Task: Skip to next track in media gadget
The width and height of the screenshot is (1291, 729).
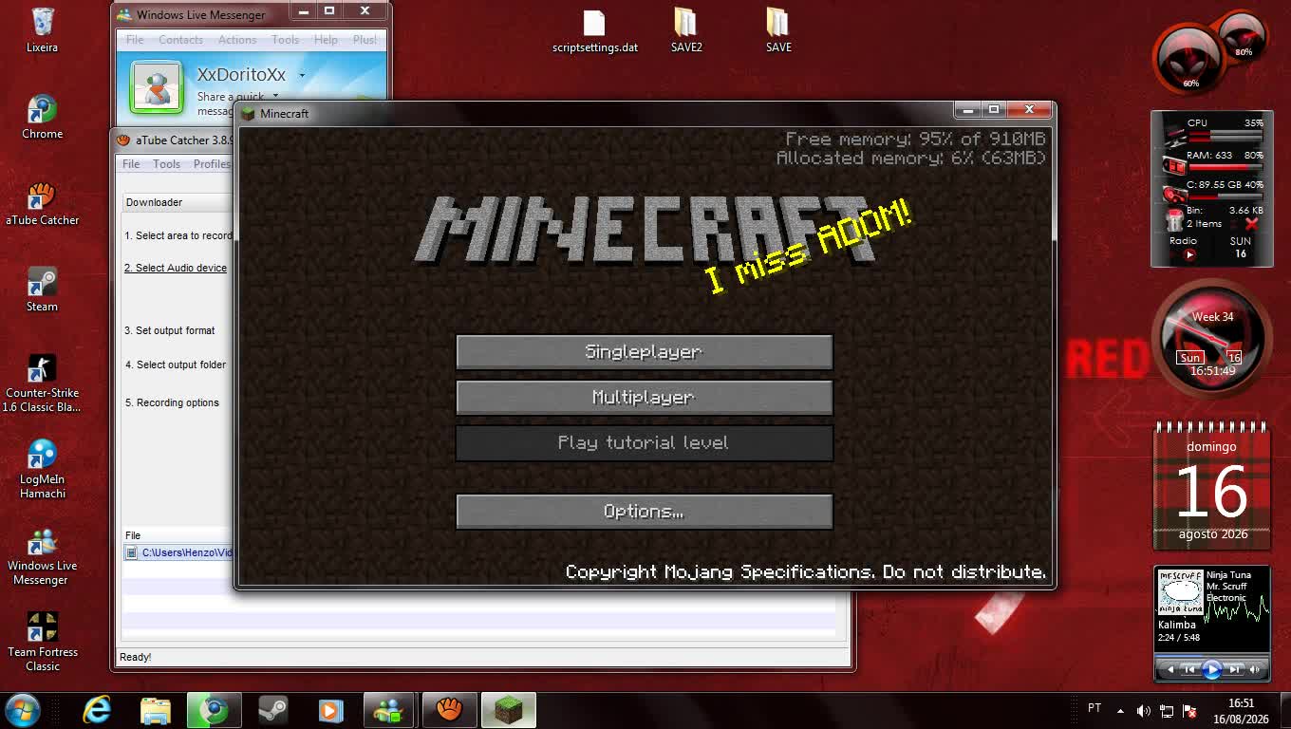Action: pyautogui.click(x=1234, y=669)
